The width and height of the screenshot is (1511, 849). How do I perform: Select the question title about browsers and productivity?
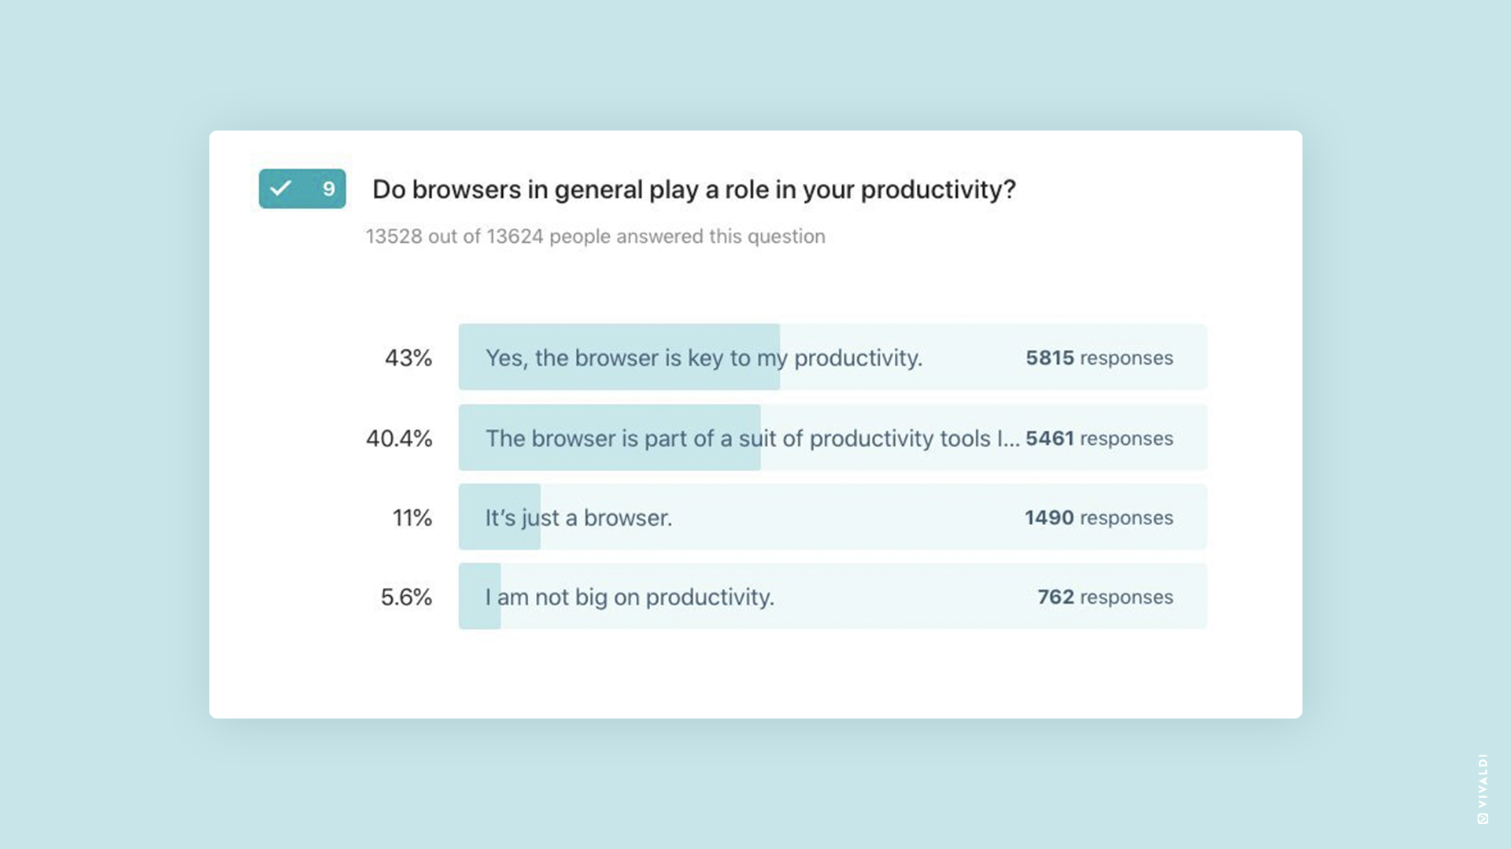[x=694, y=189]
